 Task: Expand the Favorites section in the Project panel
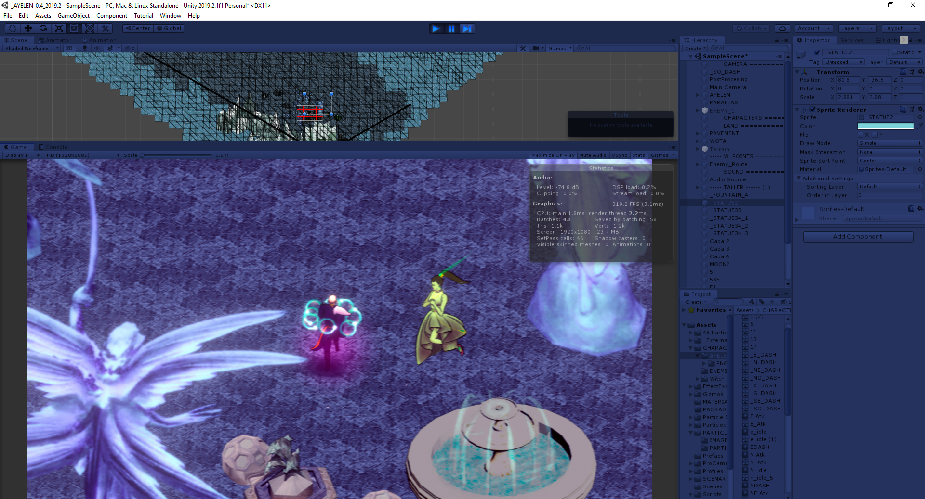pyautogui.click(x=685, y=310)
